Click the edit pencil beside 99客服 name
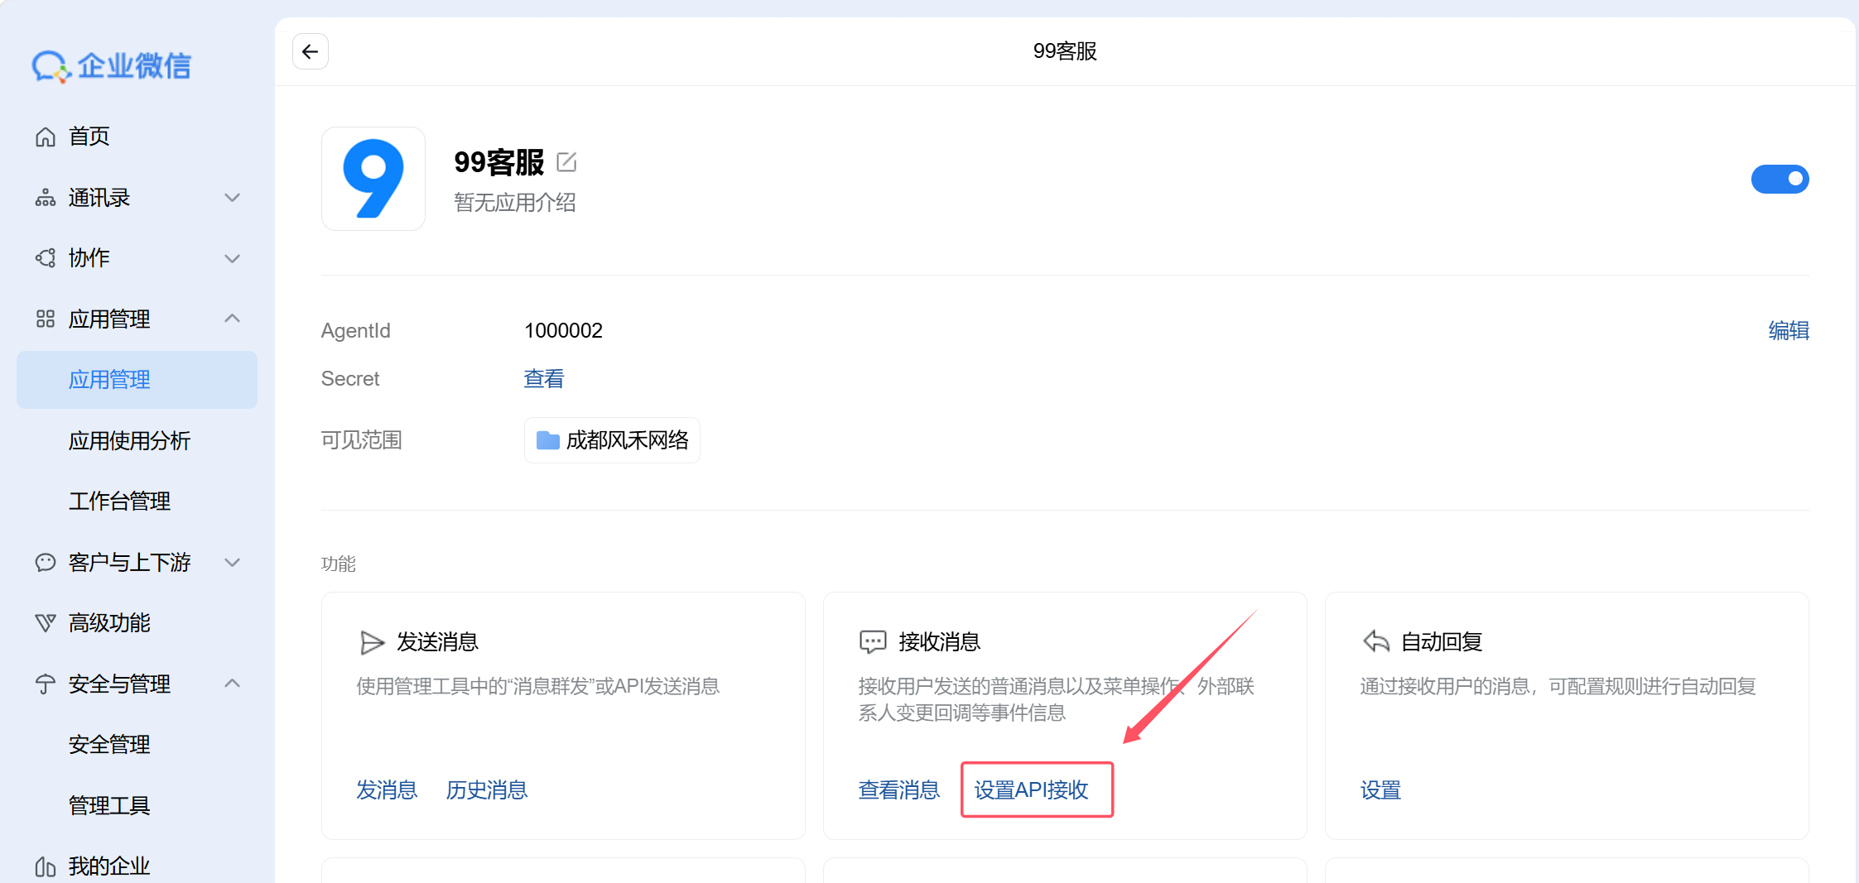The image size is (1859, 883). (x=566, y=162)
